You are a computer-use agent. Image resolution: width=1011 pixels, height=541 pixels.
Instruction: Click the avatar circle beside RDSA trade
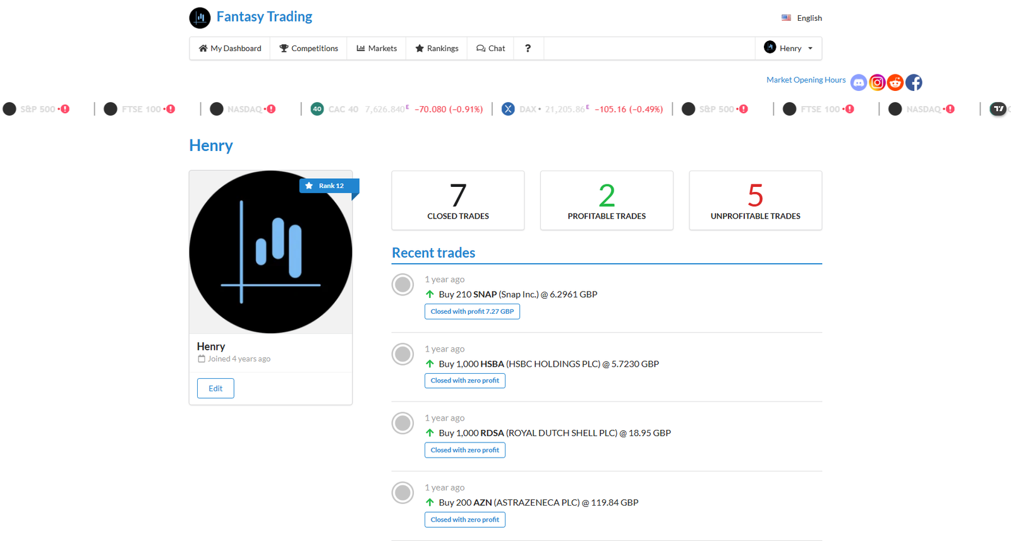tap(403, 423)
